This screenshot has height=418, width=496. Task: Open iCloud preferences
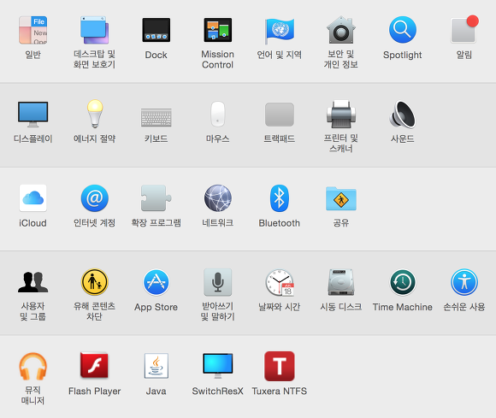point(32,198)
